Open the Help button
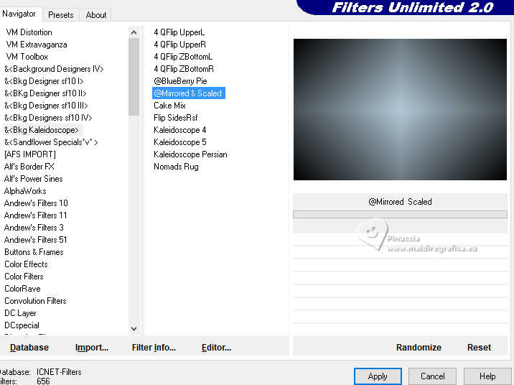Screen dimensions: 514x385 (487, 376)
